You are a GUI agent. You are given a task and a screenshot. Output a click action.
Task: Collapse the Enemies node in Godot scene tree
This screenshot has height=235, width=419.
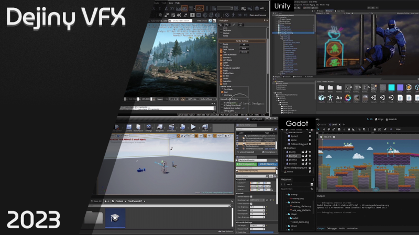tap(284, 148)
